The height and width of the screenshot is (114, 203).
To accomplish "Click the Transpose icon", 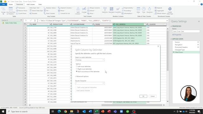I will point(17,8).
